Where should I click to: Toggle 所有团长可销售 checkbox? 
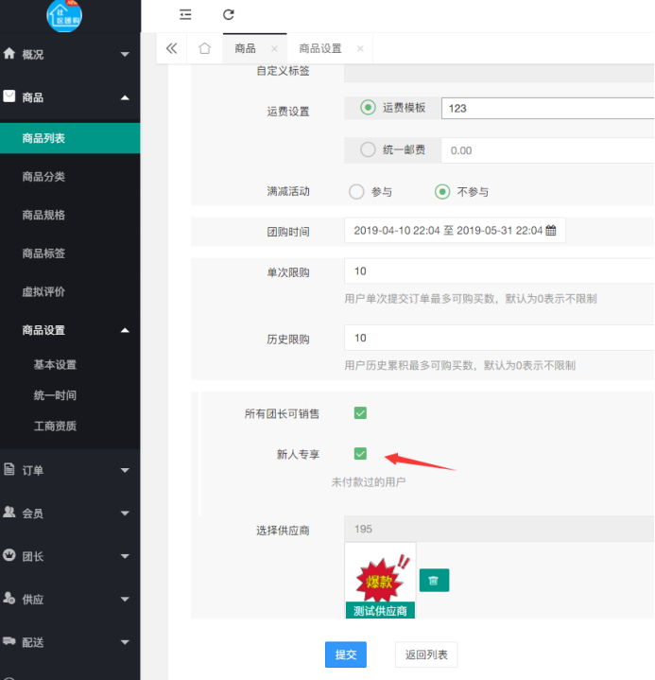pos(360,413)
